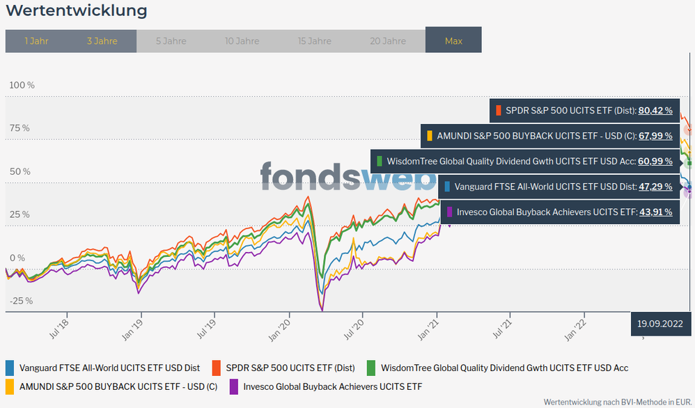
Task: Click orange SPDR S&P 500 legend swatch
Action: pos(217,368)
